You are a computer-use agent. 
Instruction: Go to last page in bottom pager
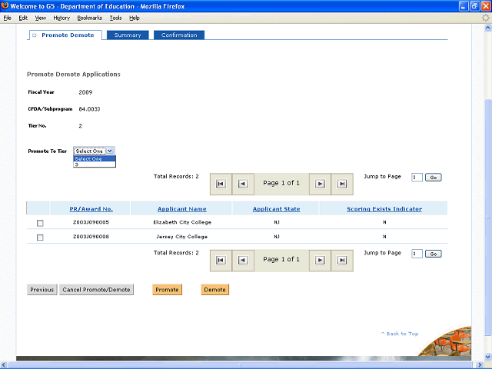(342, 260)
